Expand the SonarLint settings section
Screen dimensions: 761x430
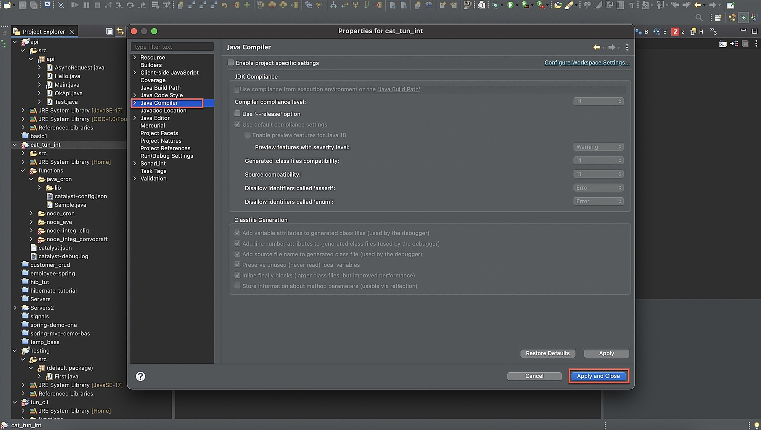pyautogui.click(x=135, y=163)
